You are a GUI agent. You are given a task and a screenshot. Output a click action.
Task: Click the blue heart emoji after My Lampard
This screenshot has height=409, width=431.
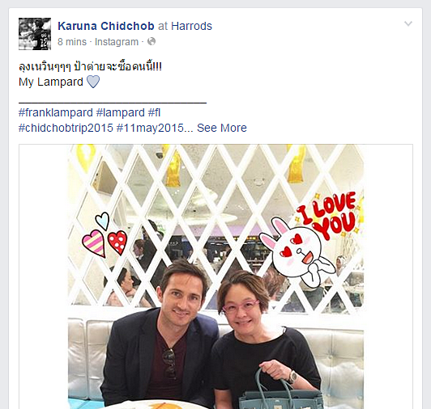[x=93, y=82]
